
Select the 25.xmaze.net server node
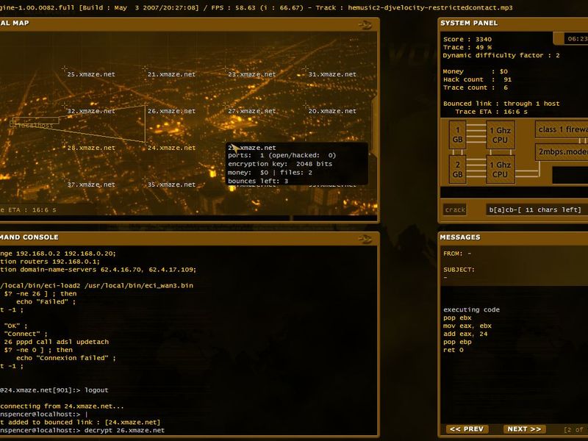tap(91, 74)
